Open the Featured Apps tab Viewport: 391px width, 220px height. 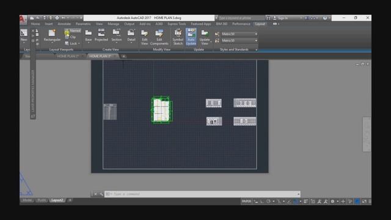201,24
